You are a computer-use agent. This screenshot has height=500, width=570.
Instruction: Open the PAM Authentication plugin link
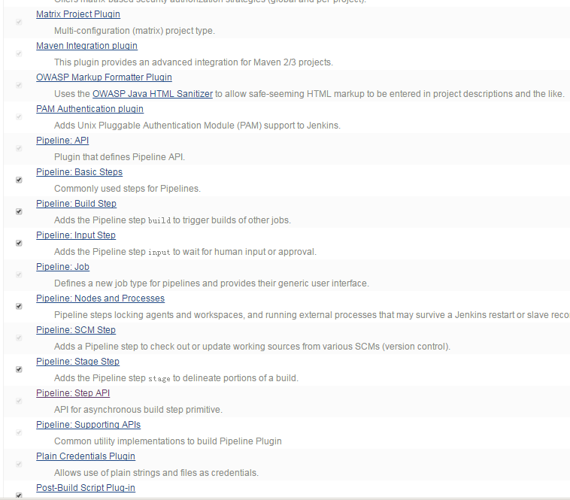pos(89,109)
